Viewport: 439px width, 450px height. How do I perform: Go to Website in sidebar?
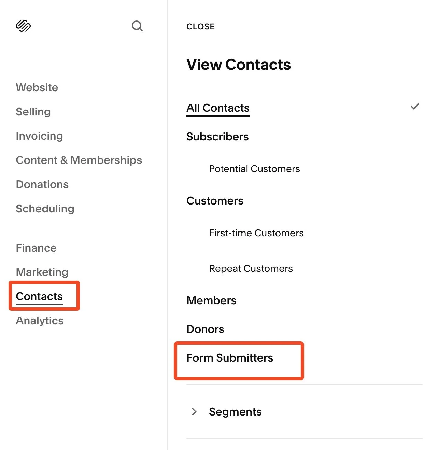coord(37,87)
